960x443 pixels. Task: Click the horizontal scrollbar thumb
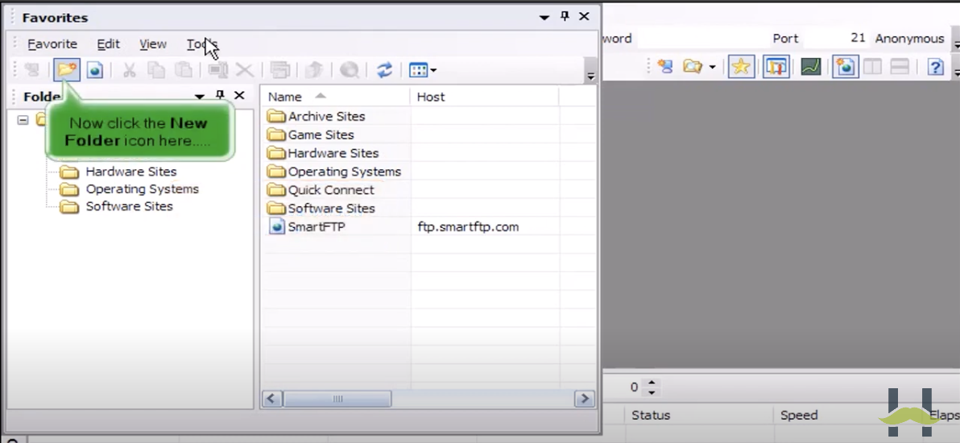pos(337,399)
